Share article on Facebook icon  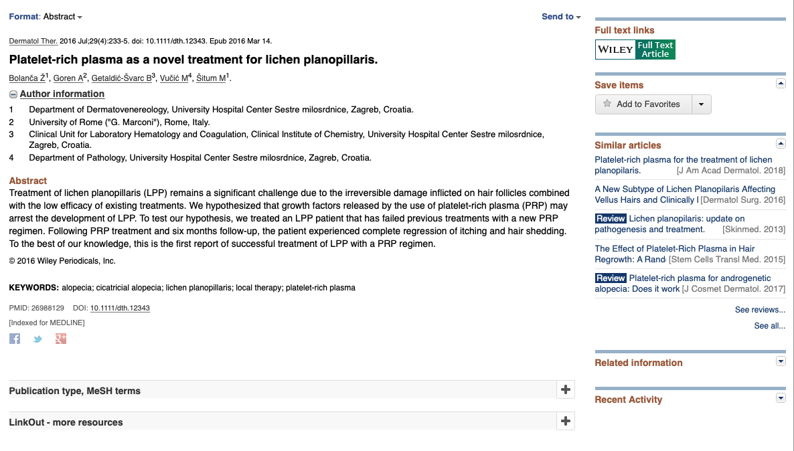15,339
